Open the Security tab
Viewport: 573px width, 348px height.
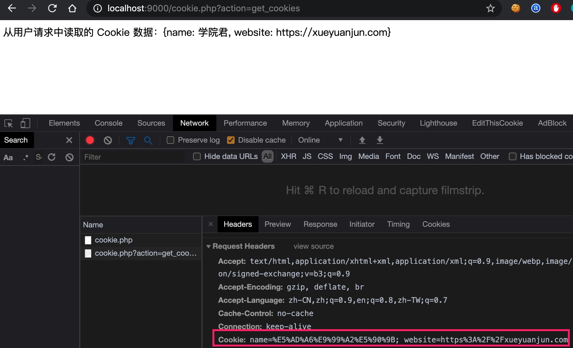[391, 123]
